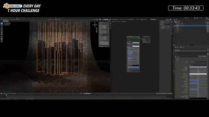Select the Rotate tool
The width and height of the screenshot is (209, 117).
coord(2,30)
